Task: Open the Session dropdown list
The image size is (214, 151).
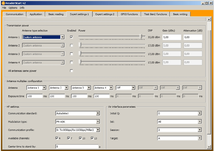Action: (199, 130)
